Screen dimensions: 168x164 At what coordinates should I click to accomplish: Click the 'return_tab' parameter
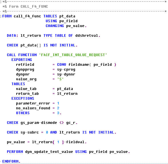27,94
